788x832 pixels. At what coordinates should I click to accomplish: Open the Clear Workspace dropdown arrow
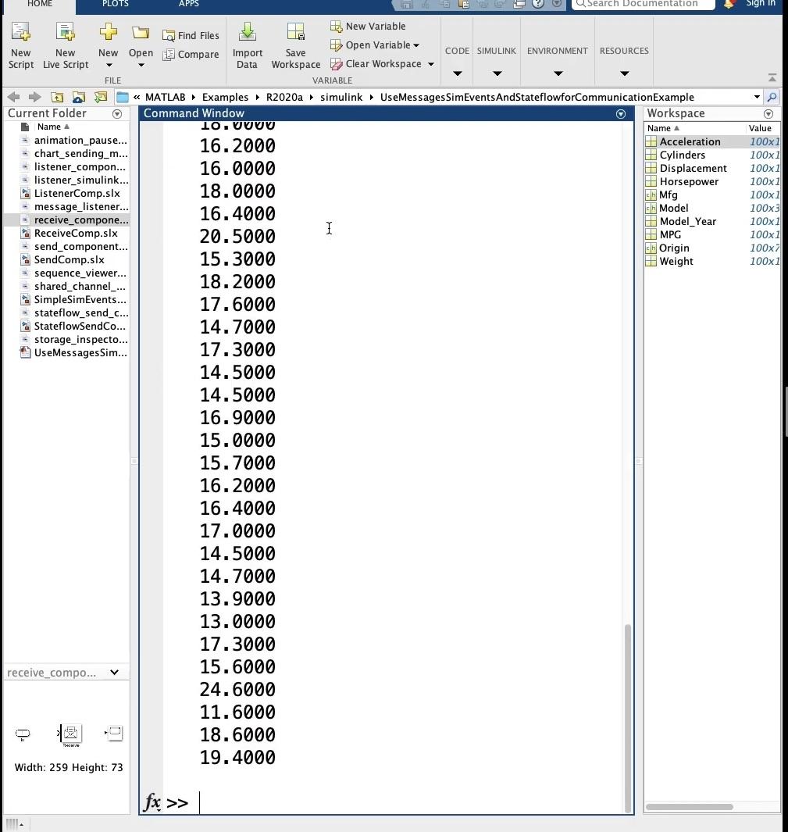tap(430, 63)
